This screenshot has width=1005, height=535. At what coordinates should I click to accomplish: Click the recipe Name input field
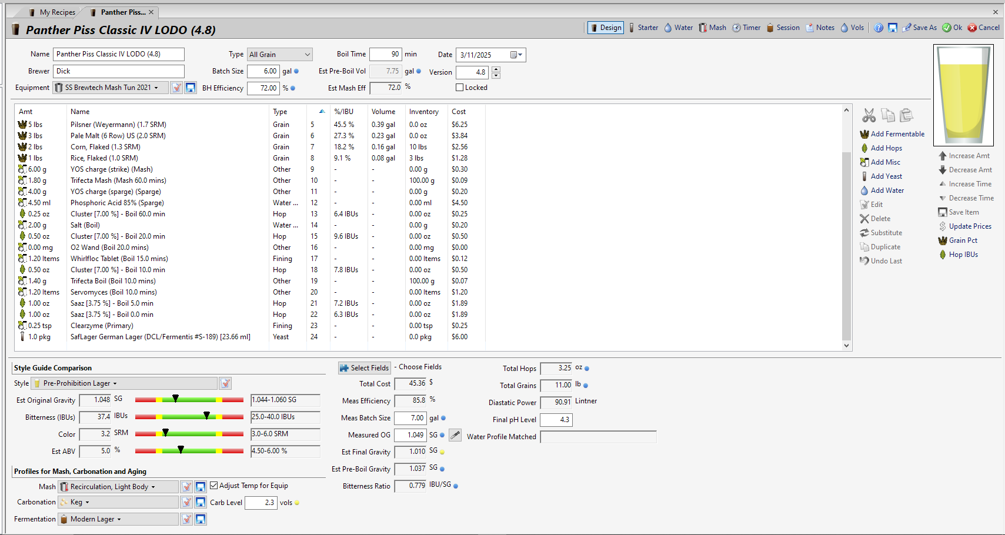(x=119, y=54)
